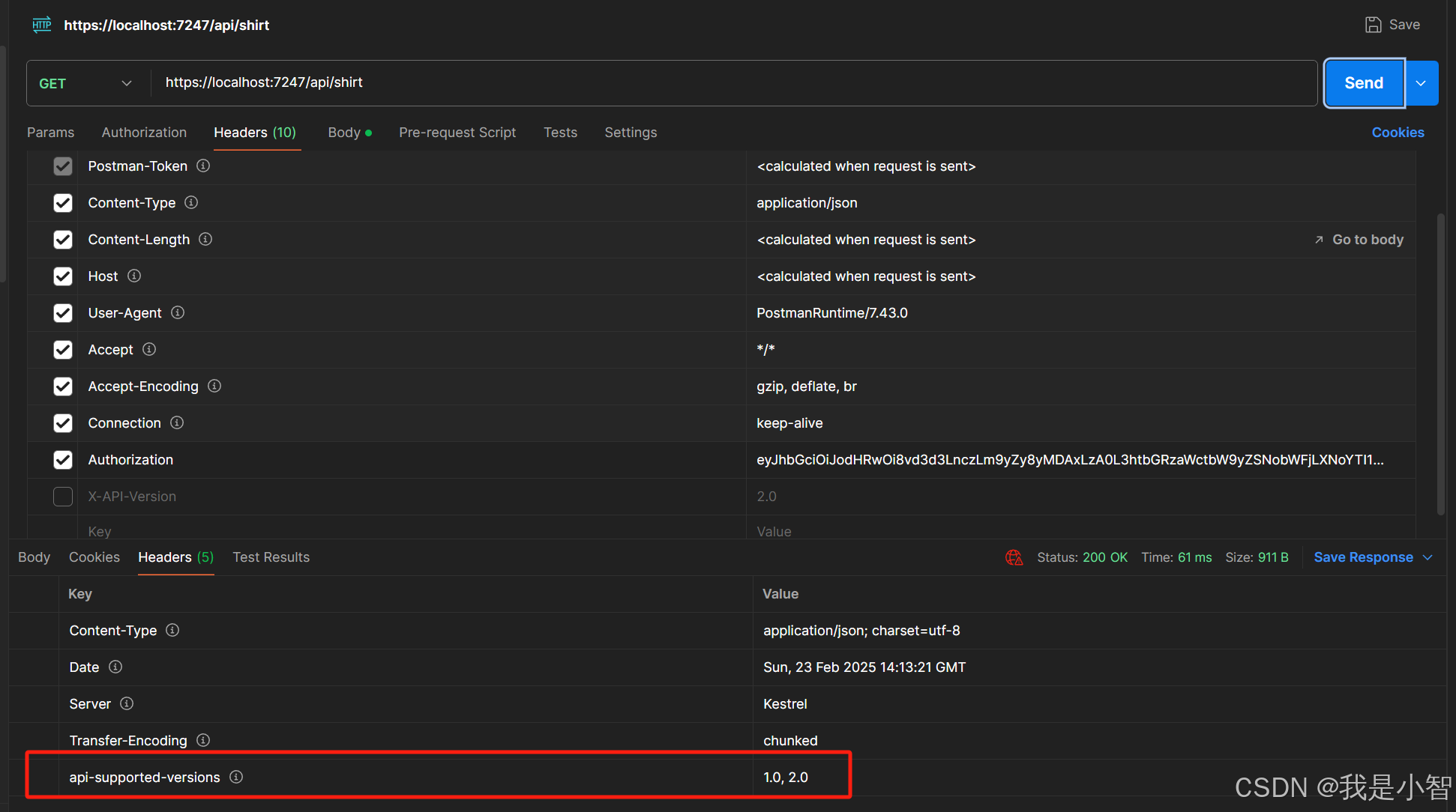Click network globe warning icon near Status

1014,557
